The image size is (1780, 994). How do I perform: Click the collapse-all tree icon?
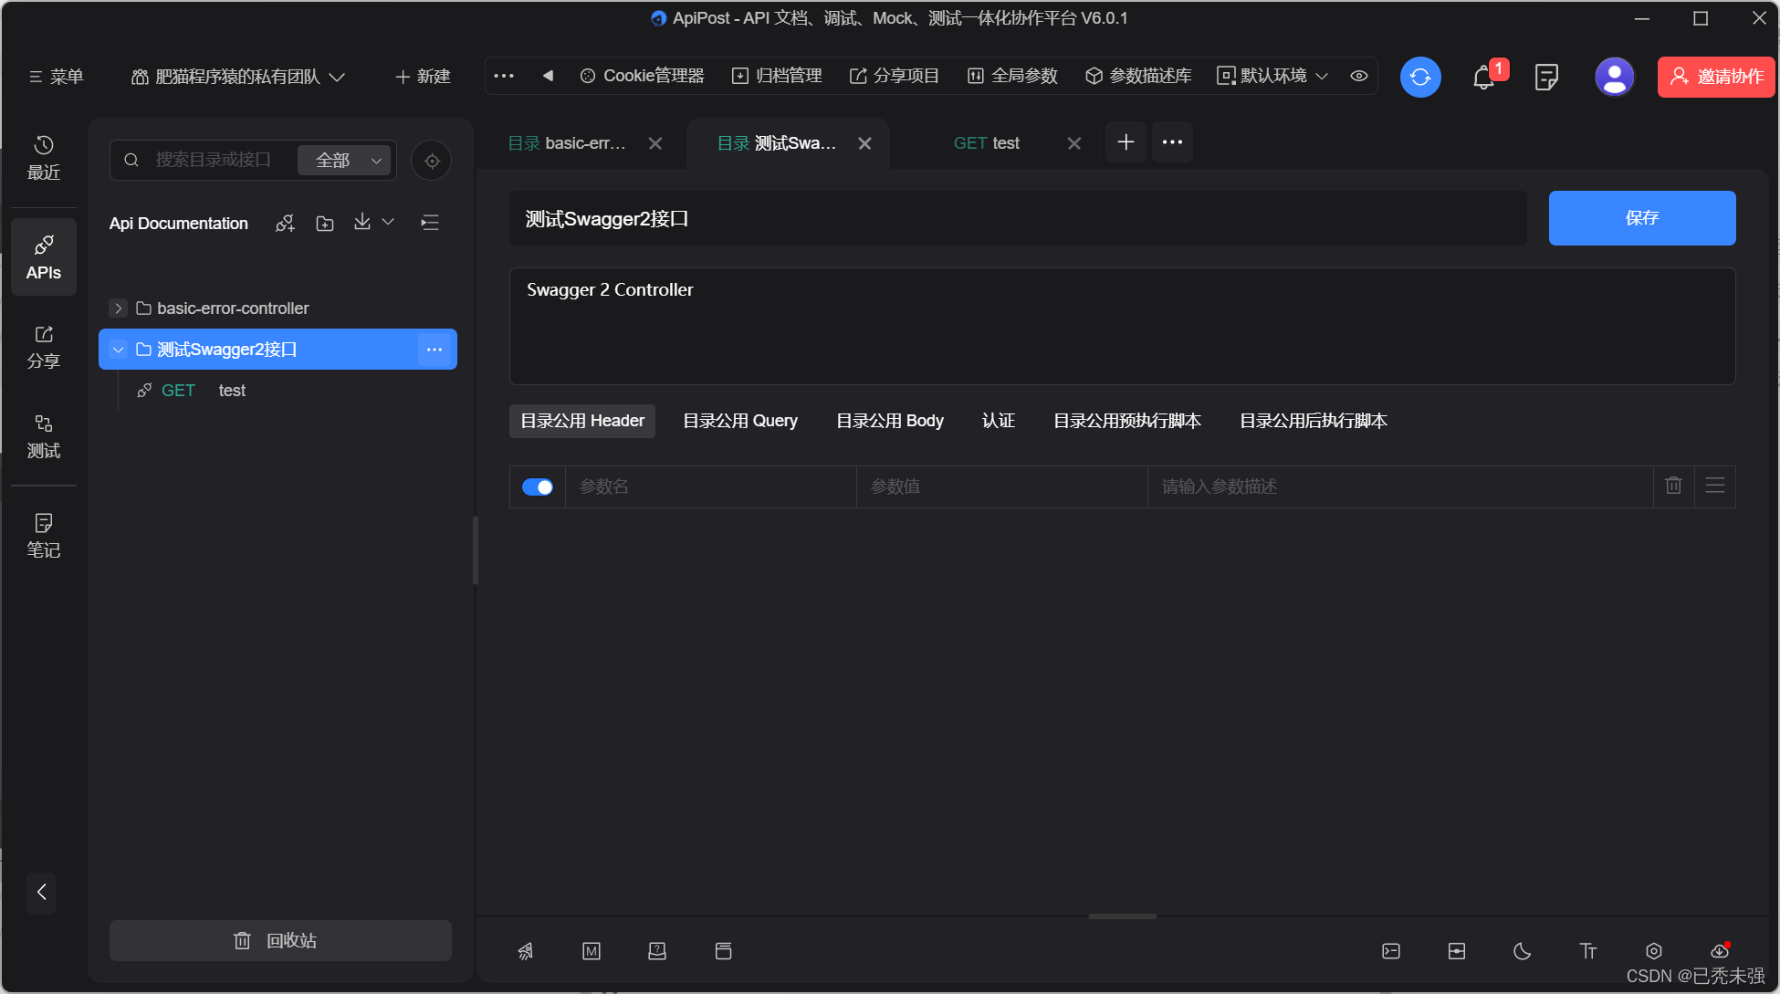point(430,222)
